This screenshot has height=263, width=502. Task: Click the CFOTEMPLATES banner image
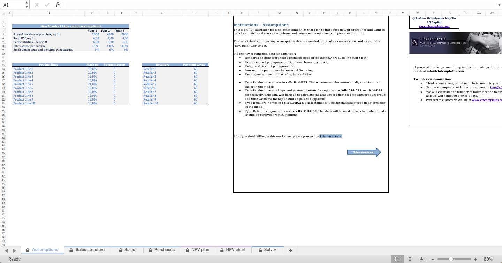(456, 43)
